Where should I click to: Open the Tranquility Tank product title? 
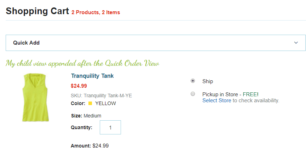click(92, 76)
